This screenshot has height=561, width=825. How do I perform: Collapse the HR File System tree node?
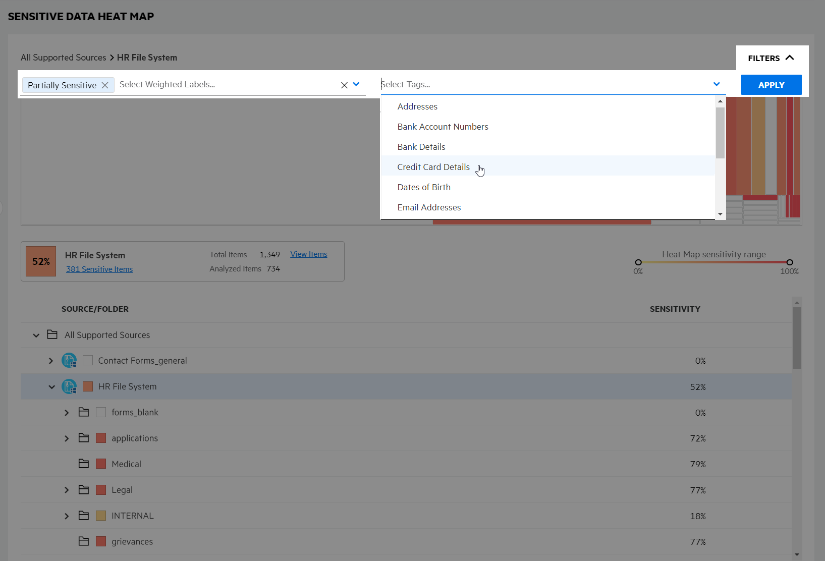click(x=51, y=386)
